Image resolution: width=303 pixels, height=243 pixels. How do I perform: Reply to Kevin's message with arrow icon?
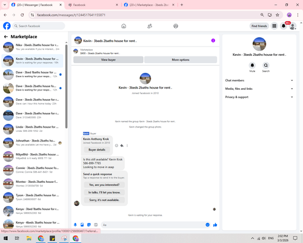(122, 146)
